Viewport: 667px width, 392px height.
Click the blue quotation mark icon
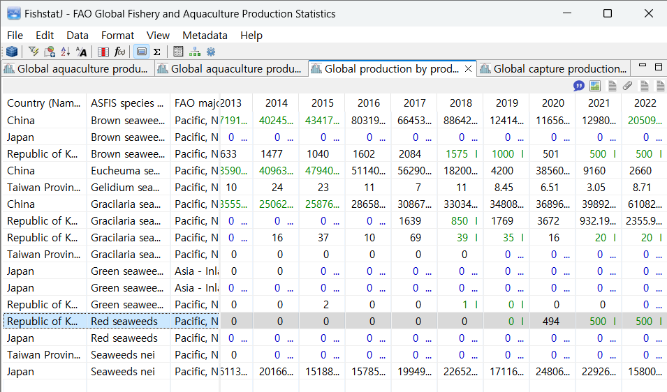point(579,85)
